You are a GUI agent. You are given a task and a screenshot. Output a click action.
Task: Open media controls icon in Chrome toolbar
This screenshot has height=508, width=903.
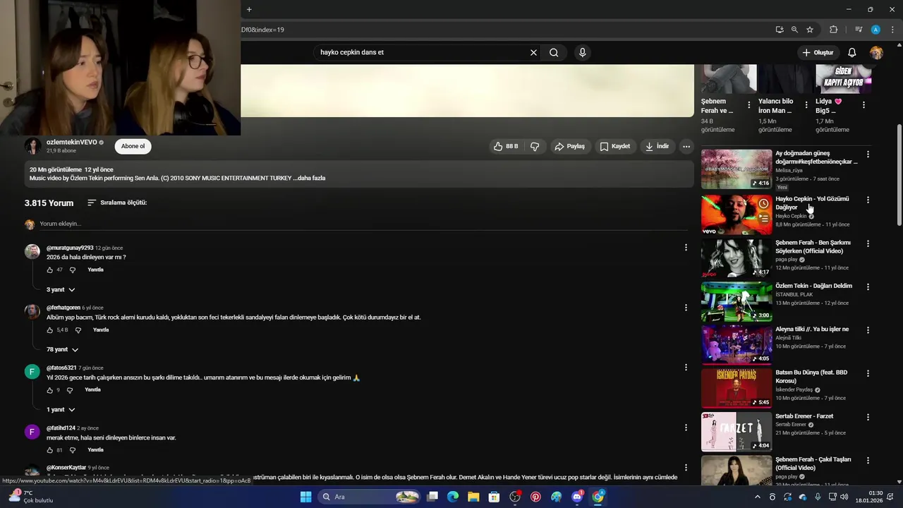(859, 30)
